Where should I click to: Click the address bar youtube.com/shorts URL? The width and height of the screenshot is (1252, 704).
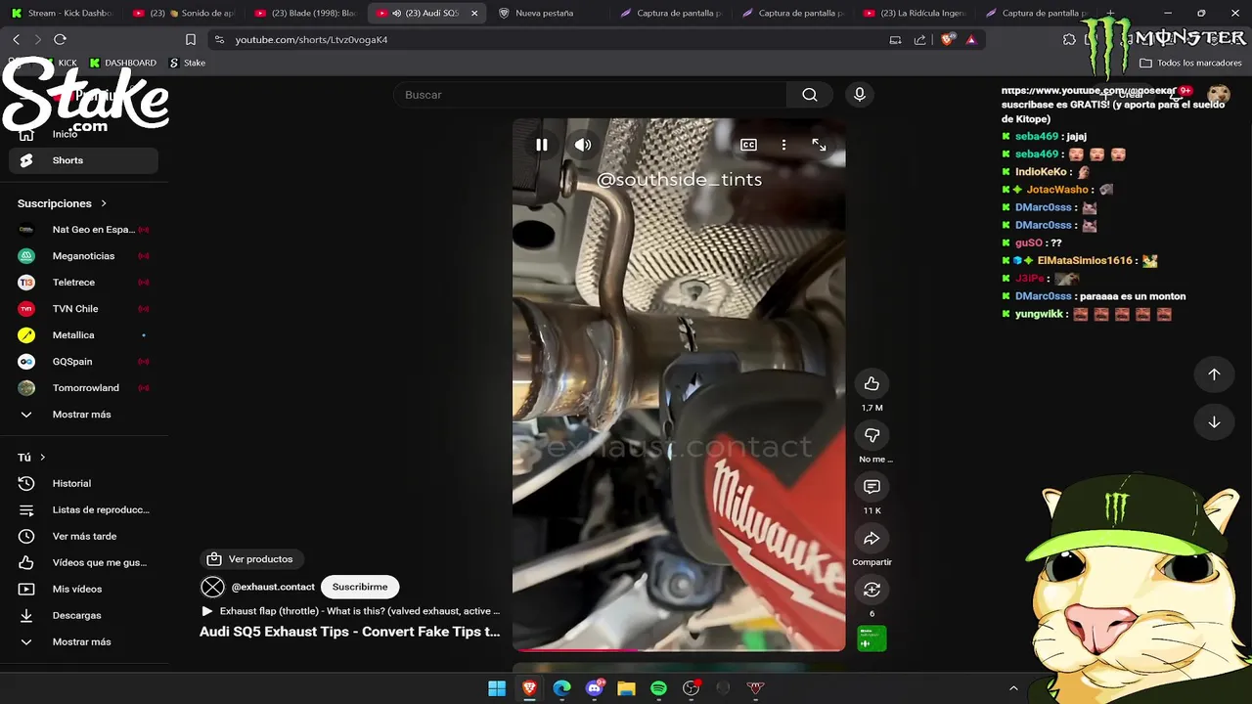311,40
